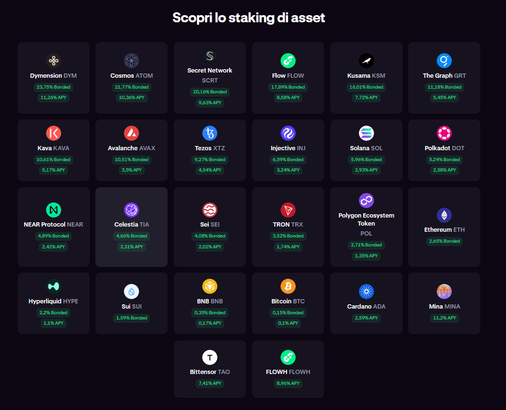506x410 pixels.
Task: Click the NEAR Protocol icon
Action: (x=54, y=210)
